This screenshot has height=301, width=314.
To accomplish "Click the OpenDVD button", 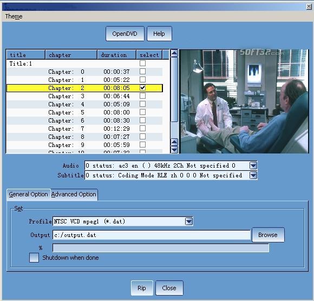I will 125,34.
